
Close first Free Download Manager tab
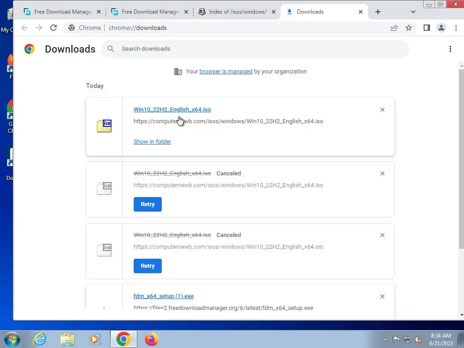(x=99, y=12)
